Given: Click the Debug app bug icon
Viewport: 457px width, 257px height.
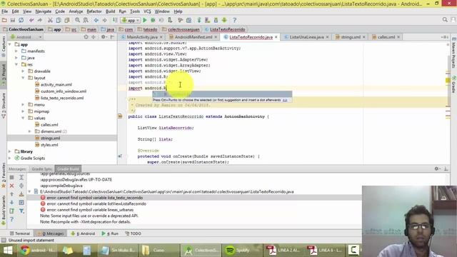Looking at the screenshot, I should pyautogui.click(x=153, y=20).
